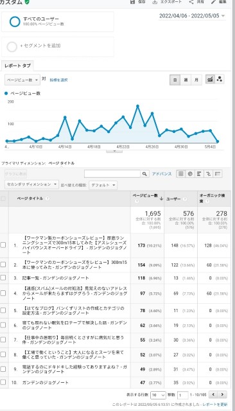Check the row 2 checkbox

pyautogui.click(x=3, y=265)
